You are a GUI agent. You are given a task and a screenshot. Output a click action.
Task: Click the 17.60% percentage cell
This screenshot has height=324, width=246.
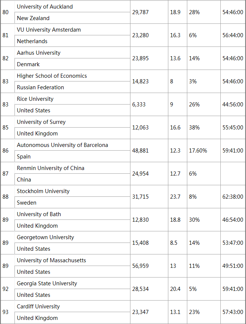(198, 151)
